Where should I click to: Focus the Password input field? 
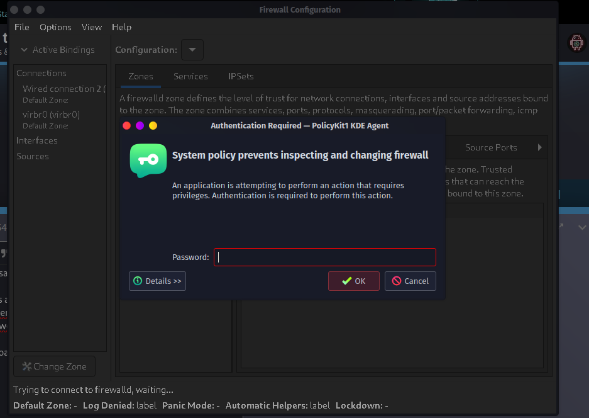coord(325,257)
